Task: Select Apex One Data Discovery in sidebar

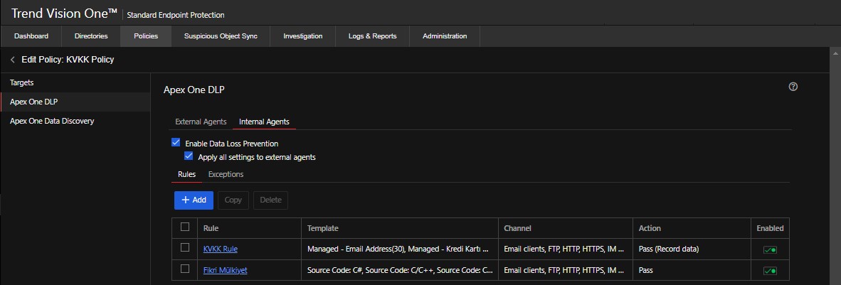Action: 52,121
